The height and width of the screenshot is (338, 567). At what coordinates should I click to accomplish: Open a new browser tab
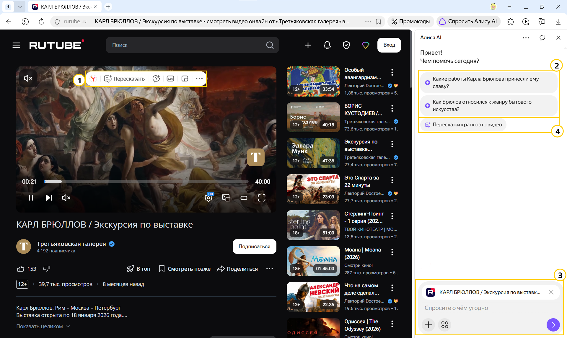click(x=108, y=6)
